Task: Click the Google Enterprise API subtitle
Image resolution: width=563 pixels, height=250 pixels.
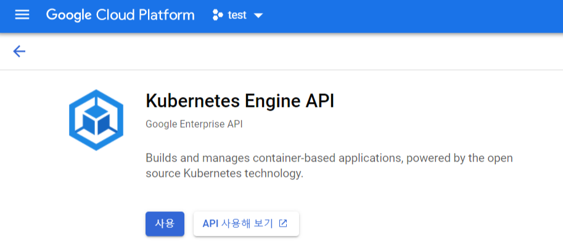Action: click(x=194, y=124)
